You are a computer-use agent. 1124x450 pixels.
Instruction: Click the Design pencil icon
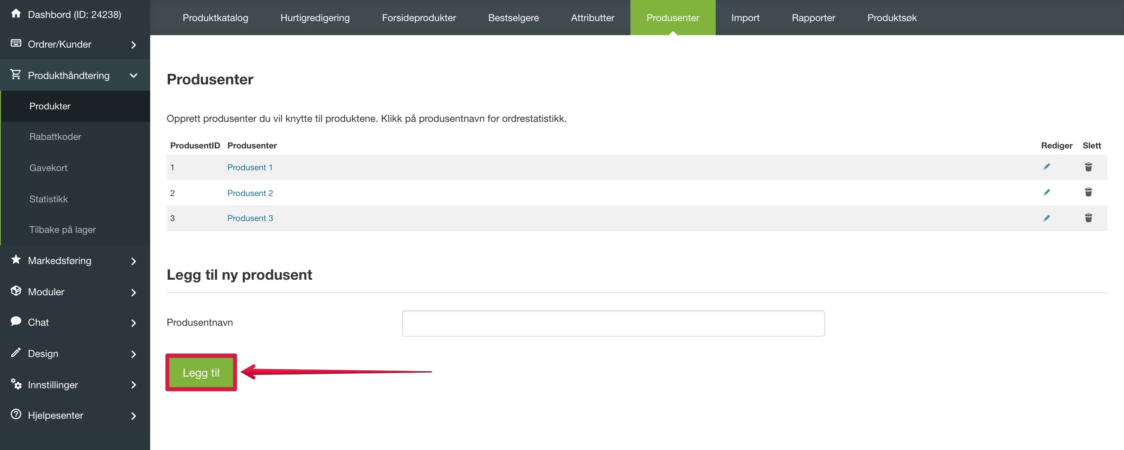tap(16, 353)
